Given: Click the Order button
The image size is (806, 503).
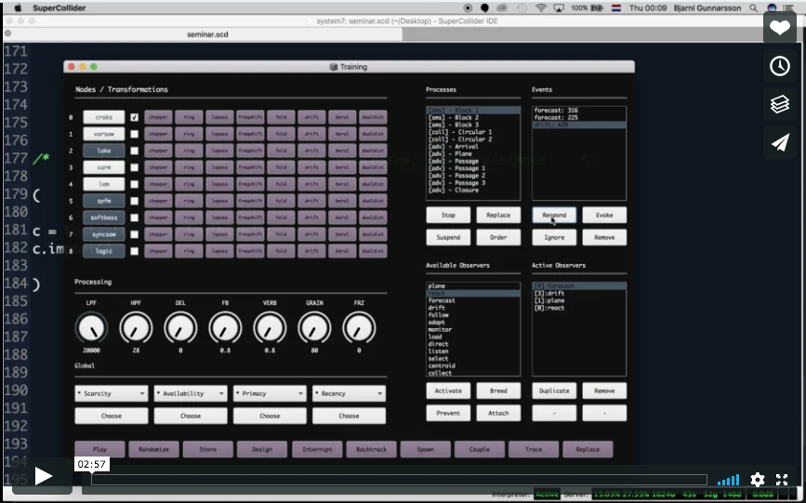Looking at the screenshot, I should point(498,237).
